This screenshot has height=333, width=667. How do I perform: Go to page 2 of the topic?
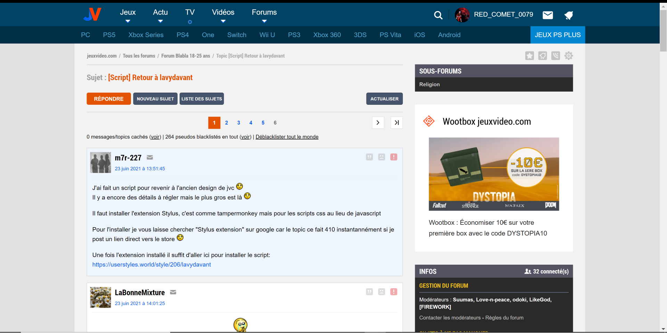(x=227, y=122)
